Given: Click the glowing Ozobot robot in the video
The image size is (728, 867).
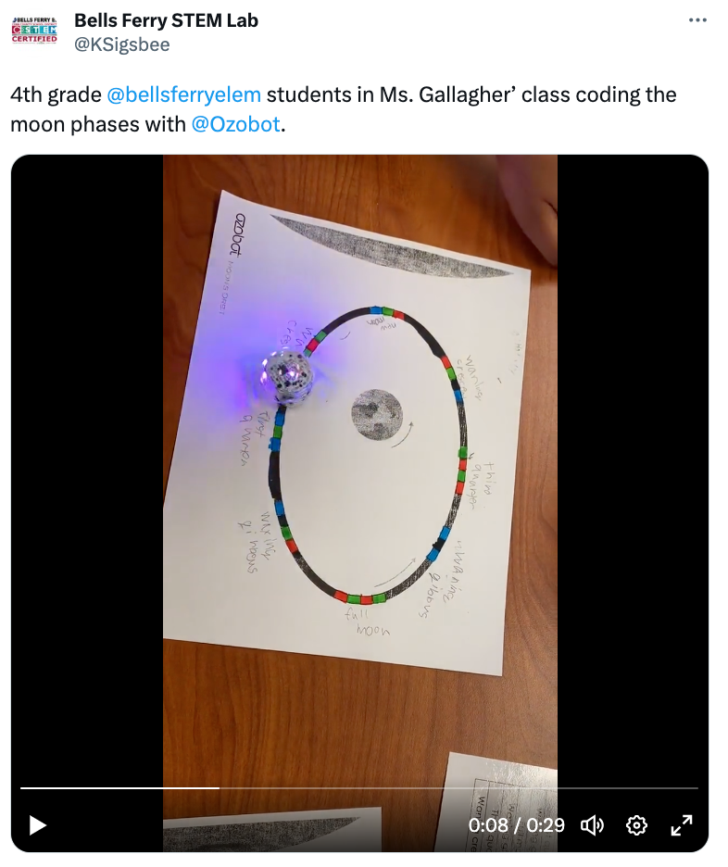Looking at the screenshot, I should coord(287,374).
